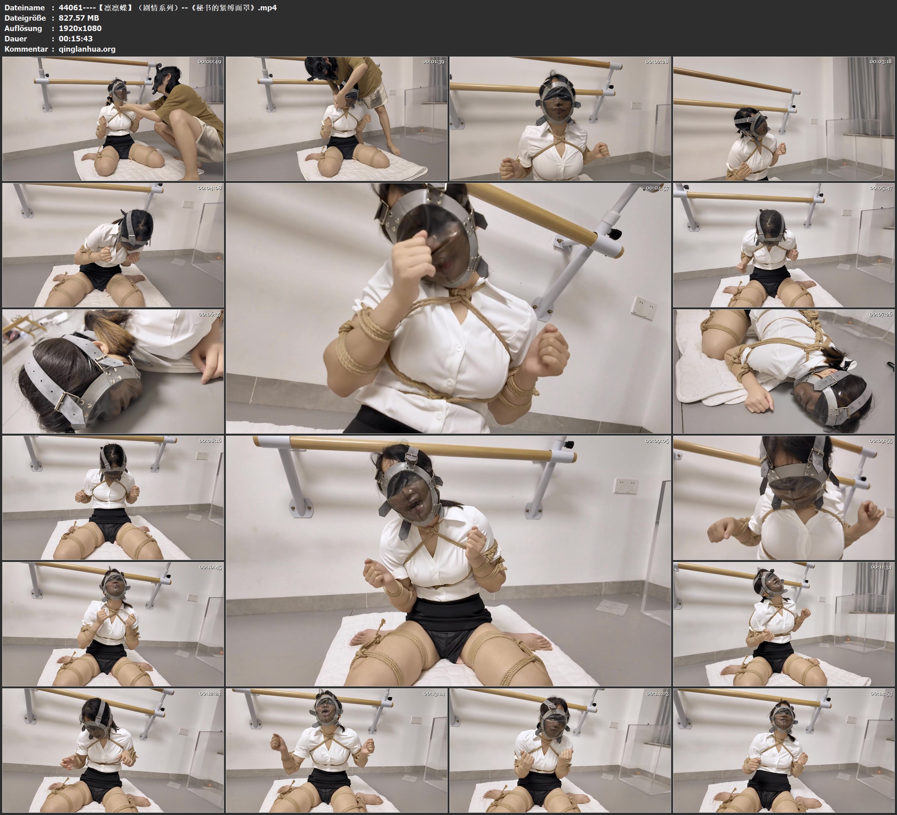Viewport: 897px width, 815px height.
Task: Select the thumbnail marked 00:02:28
Action: (560, 118)
